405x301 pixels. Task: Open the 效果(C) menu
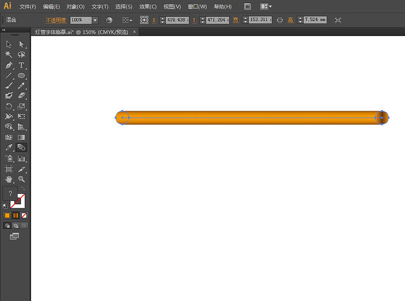(x=148, y=7)
